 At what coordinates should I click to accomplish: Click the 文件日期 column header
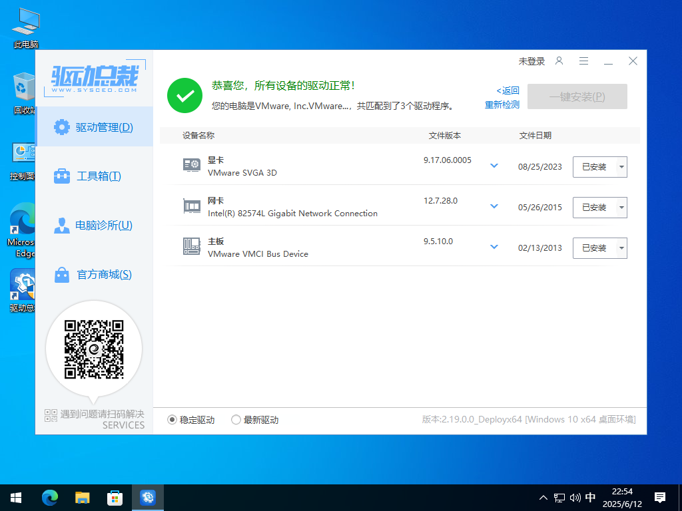coord(535,136)
